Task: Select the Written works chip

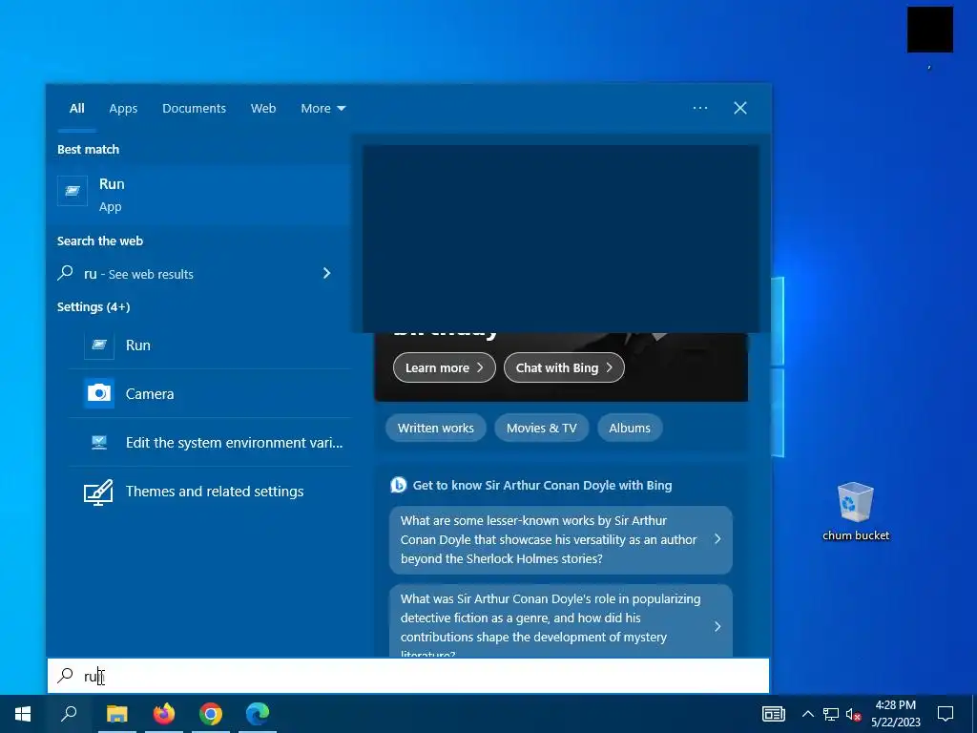Action: 435,429
